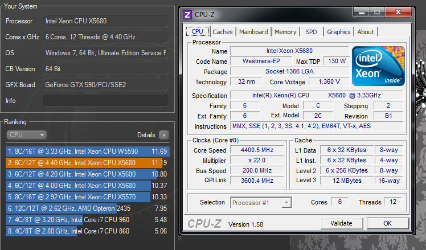Click the Level 2 cache value 6 x 256 KBytes
The height and width of the screenshot is (250, 426).
click(x=347, y=171)
